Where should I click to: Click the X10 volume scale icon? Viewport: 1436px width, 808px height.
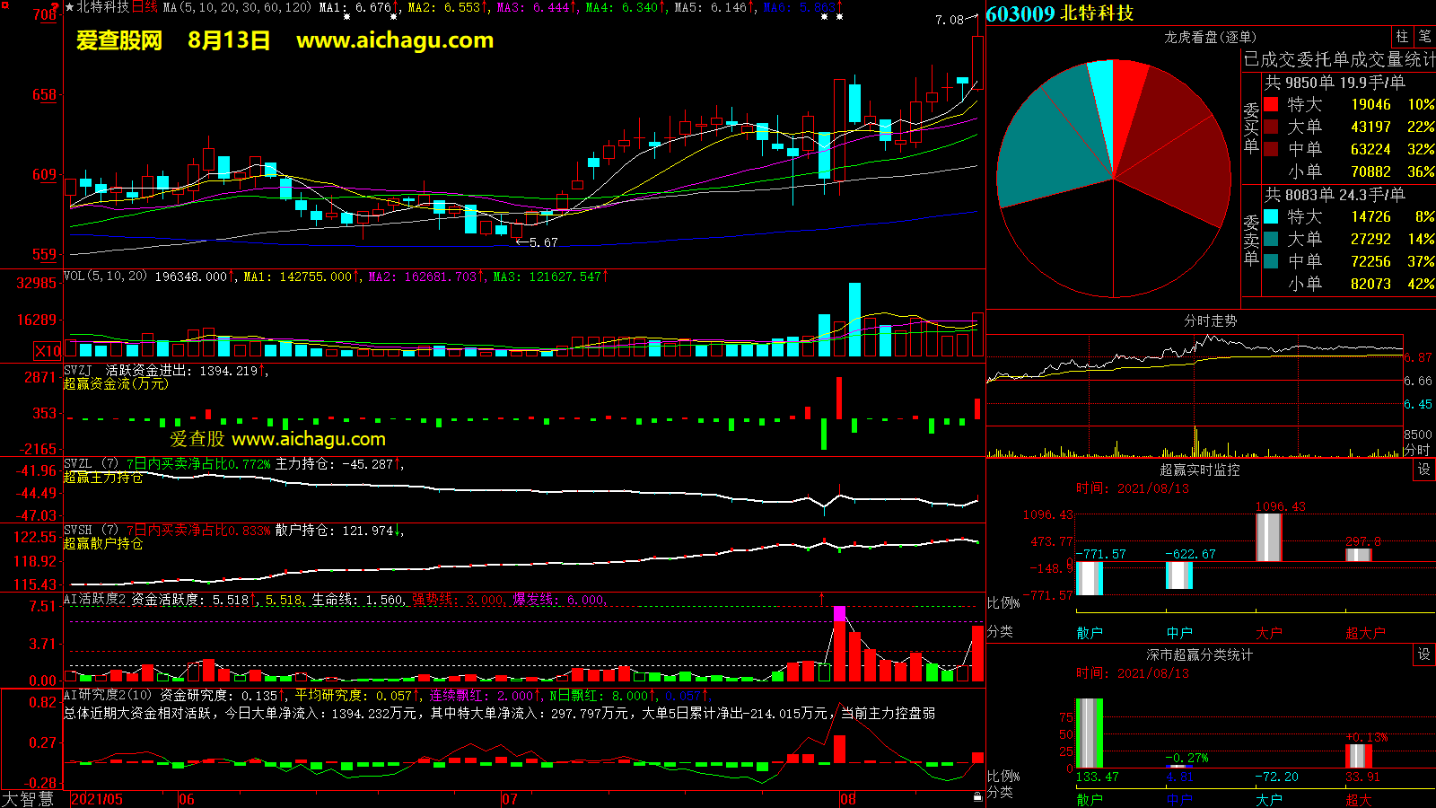pyautogui.click(x=48, y=351)
